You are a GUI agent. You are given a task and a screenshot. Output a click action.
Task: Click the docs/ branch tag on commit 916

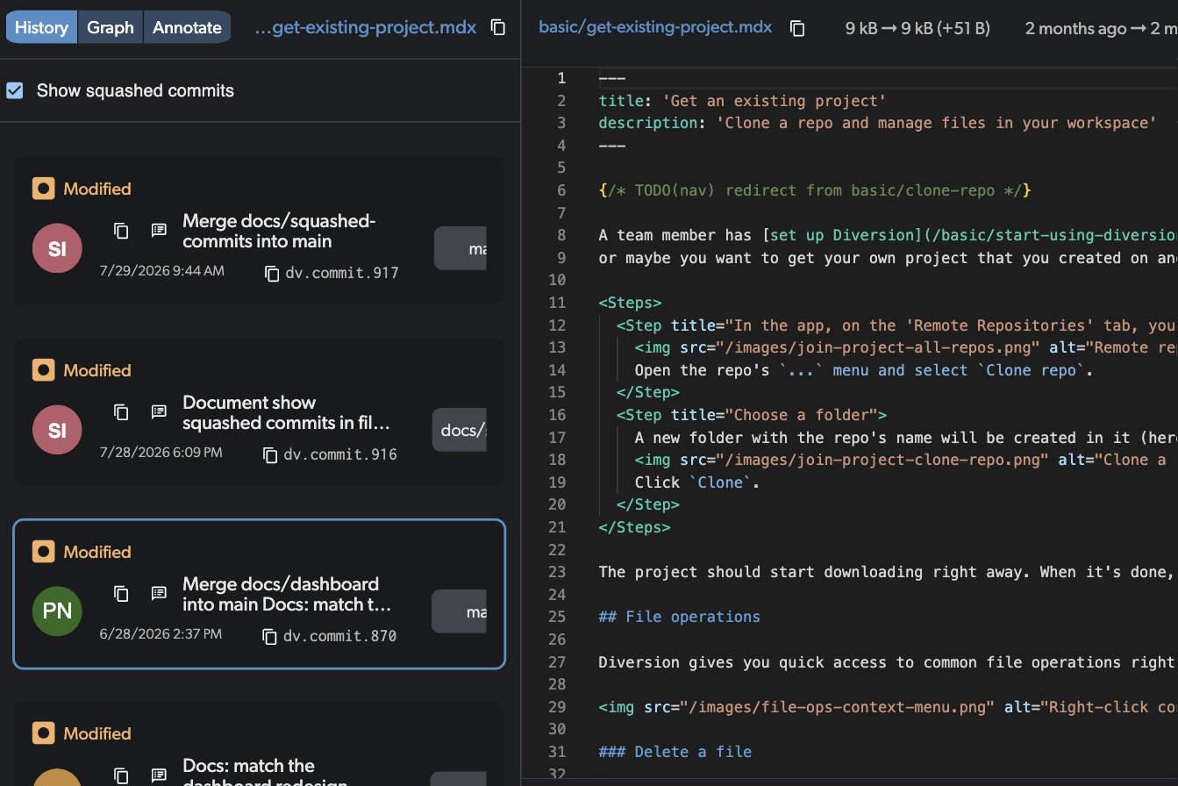pos(460,430)
